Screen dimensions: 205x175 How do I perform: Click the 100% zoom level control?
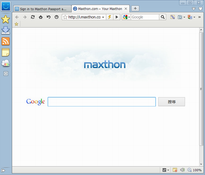194,170
